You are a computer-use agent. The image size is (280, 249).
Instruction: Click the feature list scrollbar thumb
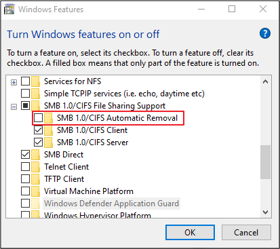[x=265, y=162]
